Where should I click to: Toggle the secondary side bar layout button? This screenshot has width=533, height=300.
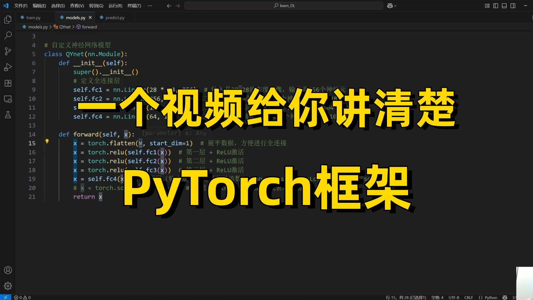(x=513, y=6)
